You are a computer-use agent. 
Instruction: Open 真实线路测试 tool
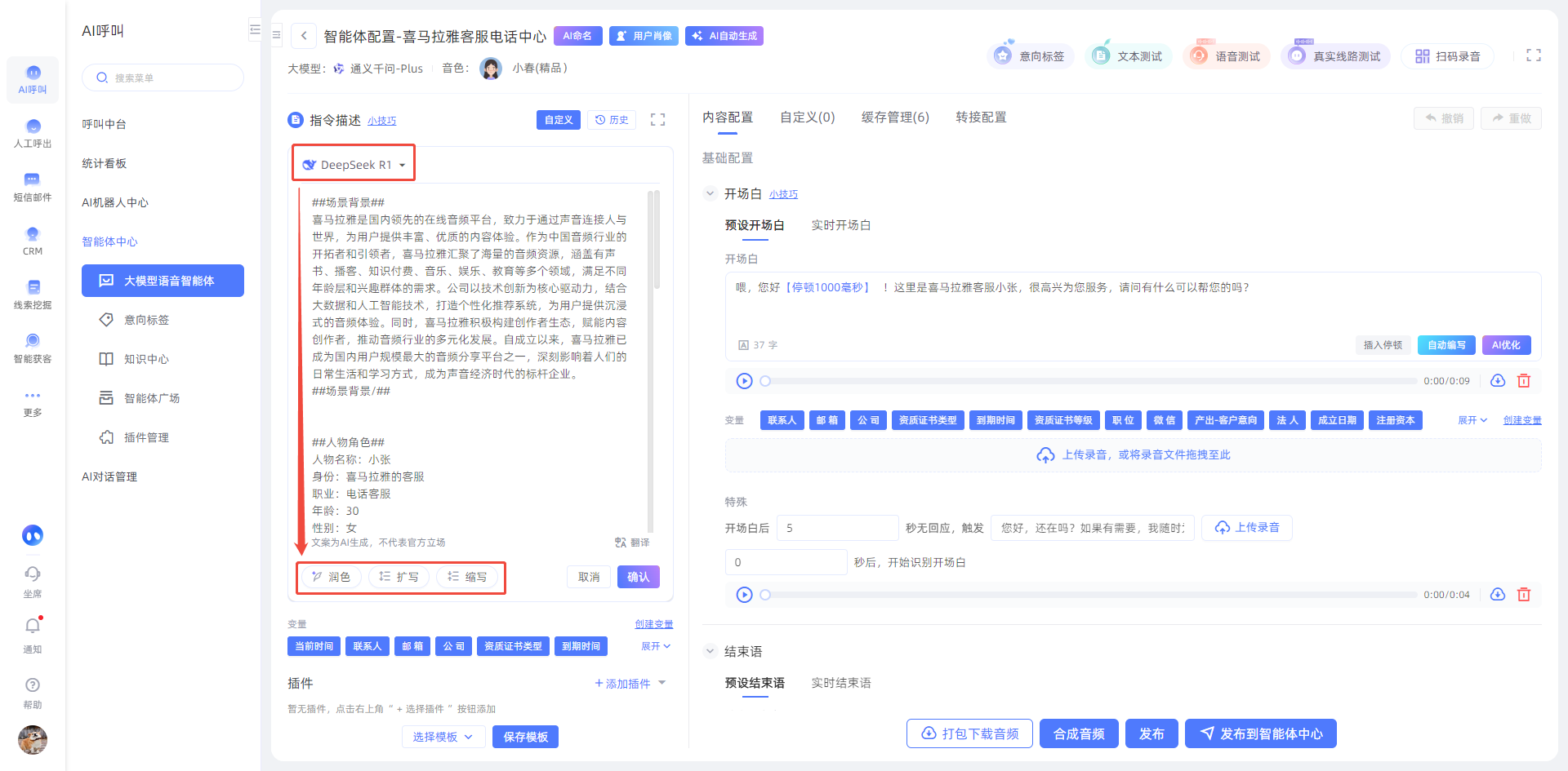pyautogui.click(x=1335, y=55)
